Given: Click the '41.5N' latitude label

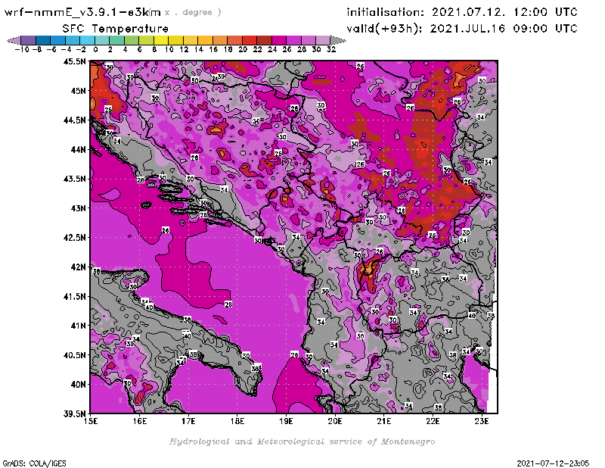Looking at the screenshot, I should tap(74, 296).
